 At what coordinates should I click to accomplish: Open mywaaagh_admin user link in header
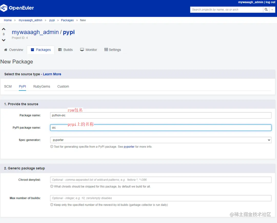coord(251,2)
